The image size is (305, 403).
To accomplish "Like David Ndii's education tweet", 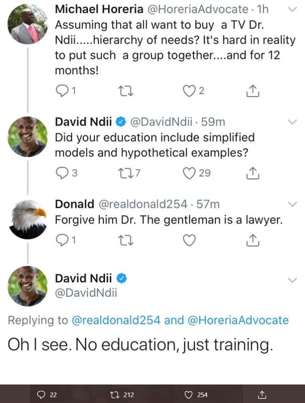I will pos(189,173).
